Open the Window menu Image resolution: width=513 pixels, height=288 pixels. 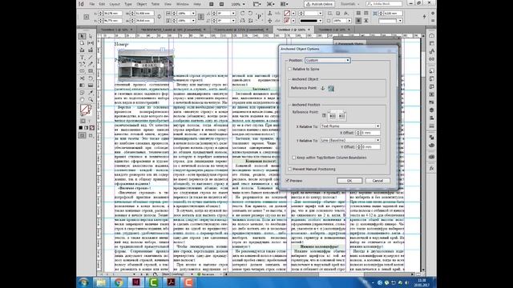183,4
